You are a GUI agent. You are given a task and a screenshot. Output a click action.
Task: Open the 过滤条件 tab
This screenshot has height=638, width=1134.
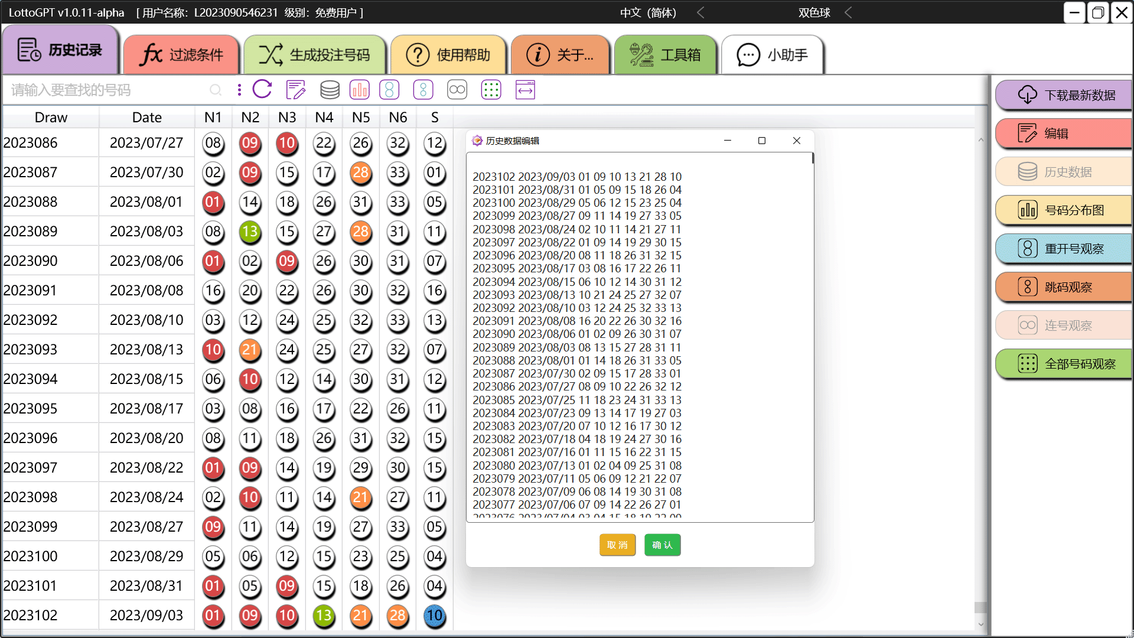[181, 55]
